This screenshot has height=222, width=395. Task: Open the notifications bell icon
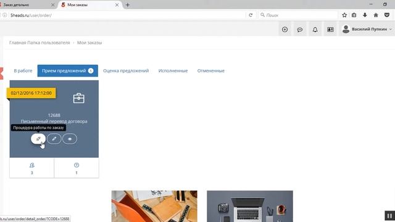[x=315, y=30]
